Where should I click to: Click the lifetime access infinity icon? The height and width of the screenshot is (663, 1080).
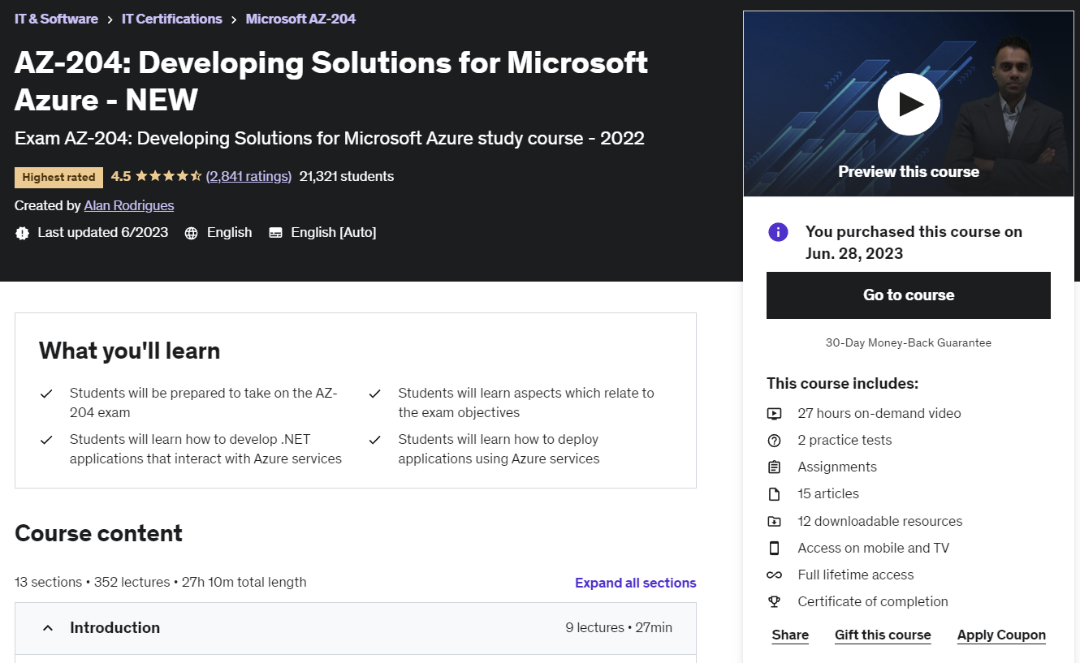click(774, 575)
